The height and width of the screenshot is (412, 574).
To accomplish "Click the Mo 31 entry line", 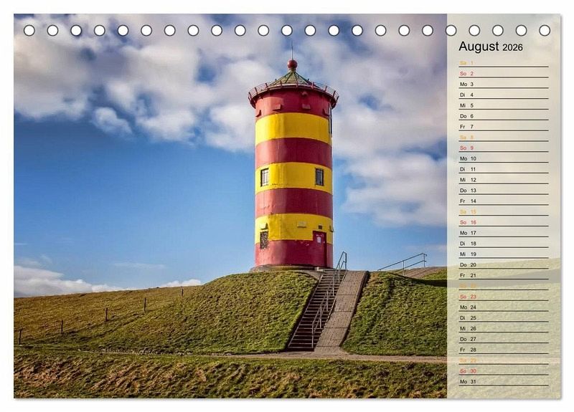I will click(x=503, y=381).
